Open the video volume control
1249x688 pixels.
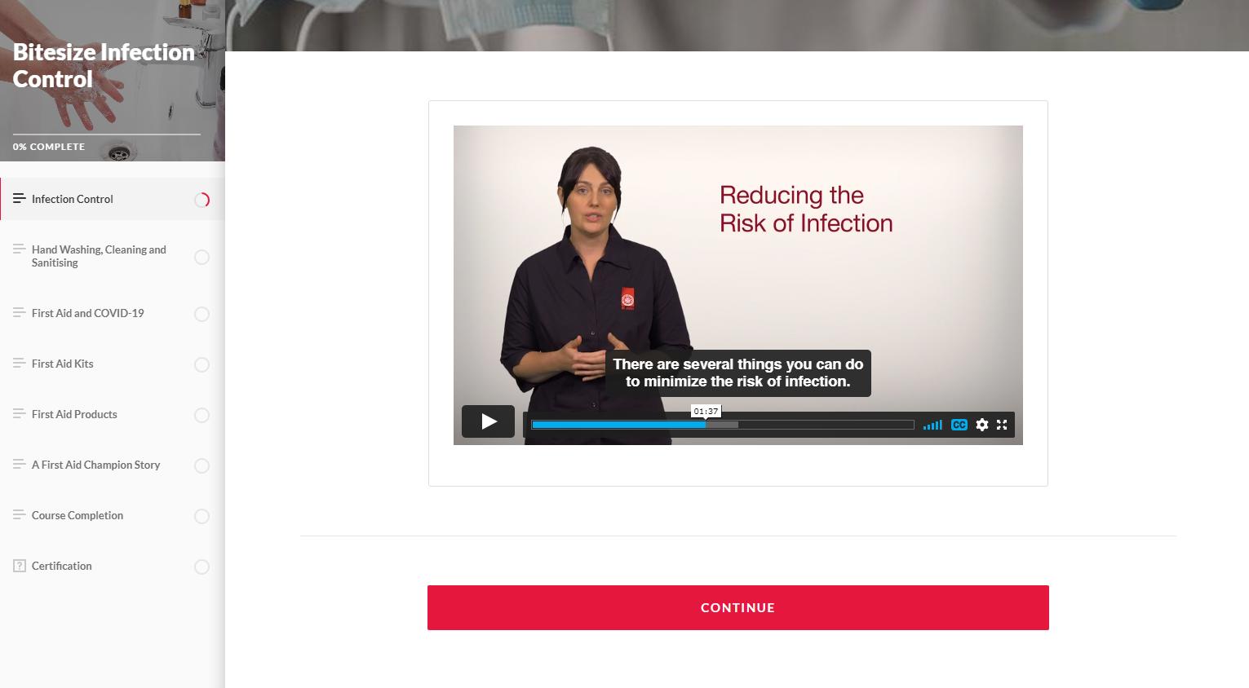point(932,425)
